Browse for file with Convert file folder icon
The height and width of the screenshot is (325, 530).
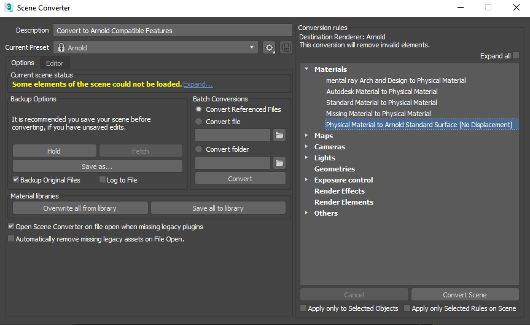[x=279, y=135]
